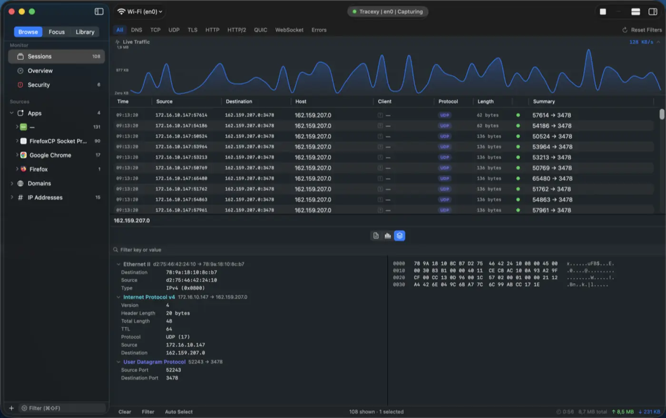Image resolution: width=666 pixels, height=418 pixels.
Task: Click the Wi-Fi signal icon in toolbar
Action: (x=121, y=11)
